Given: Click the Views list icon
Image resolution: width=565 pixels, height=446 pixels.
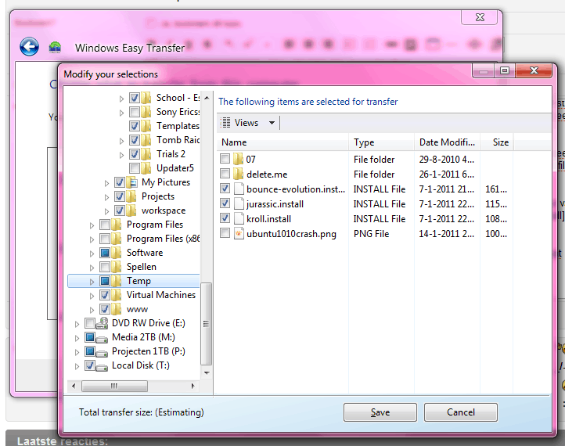Looking at the screenshot, I should pos(225,123).
